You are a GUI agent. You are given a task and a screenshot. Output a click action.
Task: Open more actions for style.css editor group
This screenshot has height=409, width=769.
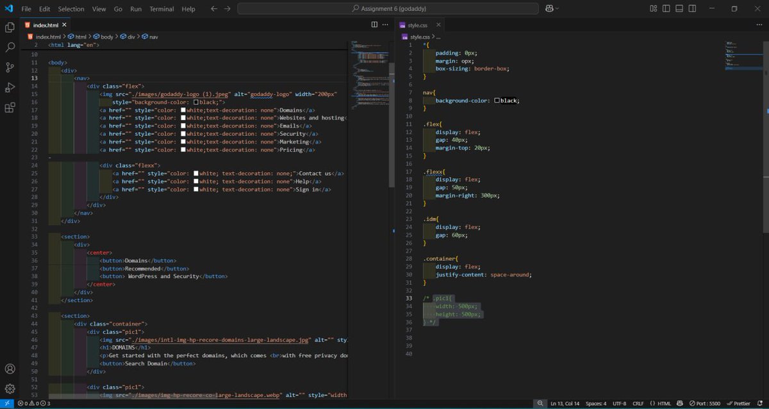coord(760,24)
